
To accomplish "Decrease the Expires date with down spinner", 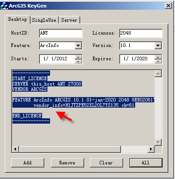I will coord(158,61).
